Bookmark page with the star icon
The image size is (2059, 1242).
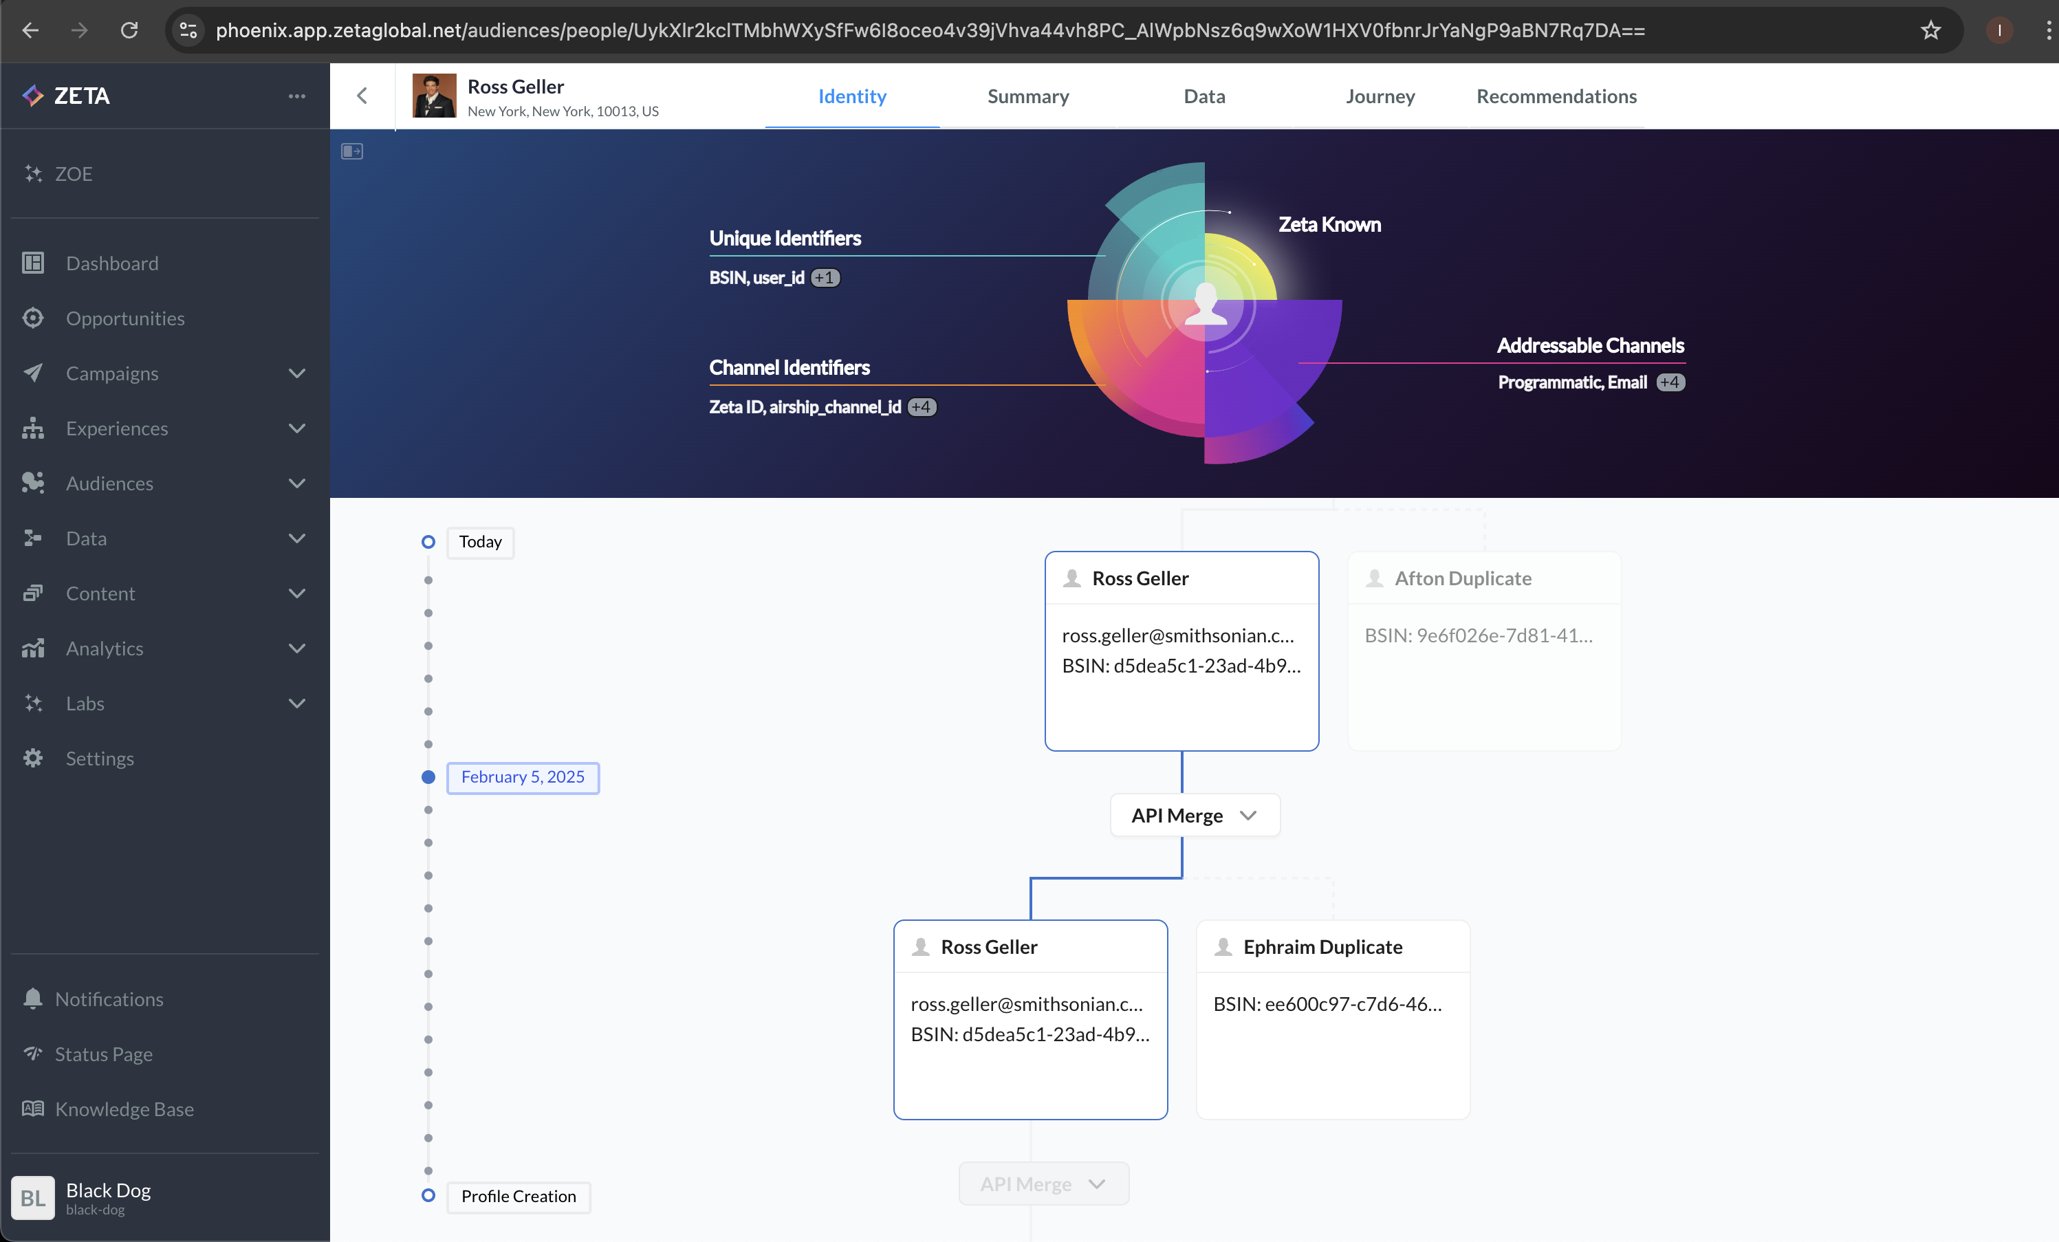tap(1930, 31)
